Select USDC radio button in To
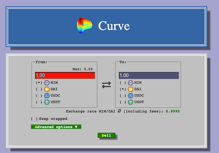This screenshot has height=153, width=219. click(x=123, y=96)
